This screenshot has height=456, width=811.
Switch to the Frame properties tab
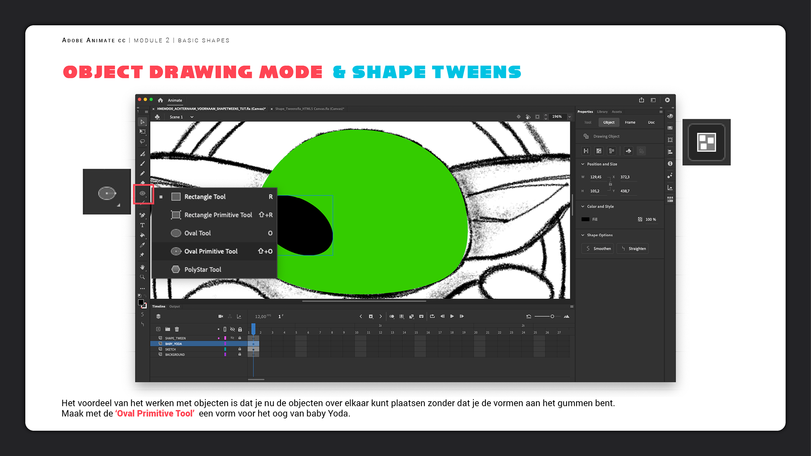click(630, 122)
